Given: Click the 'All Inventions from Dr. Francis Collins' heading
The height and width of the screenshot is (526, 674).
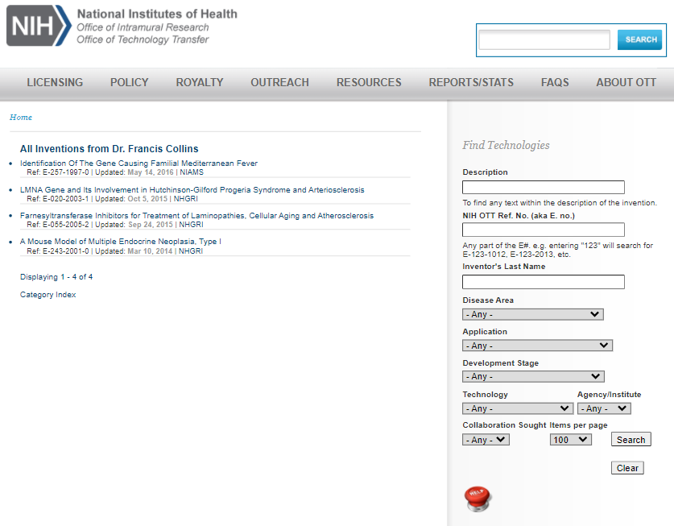Looking at the screenshot, I should 110,149.
